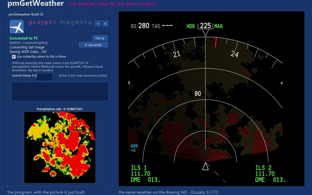The height and width of the screenshot is (195, 312).
Task: Click the pmGetweather Build 53 title text
Action: (x=26, y=14)
